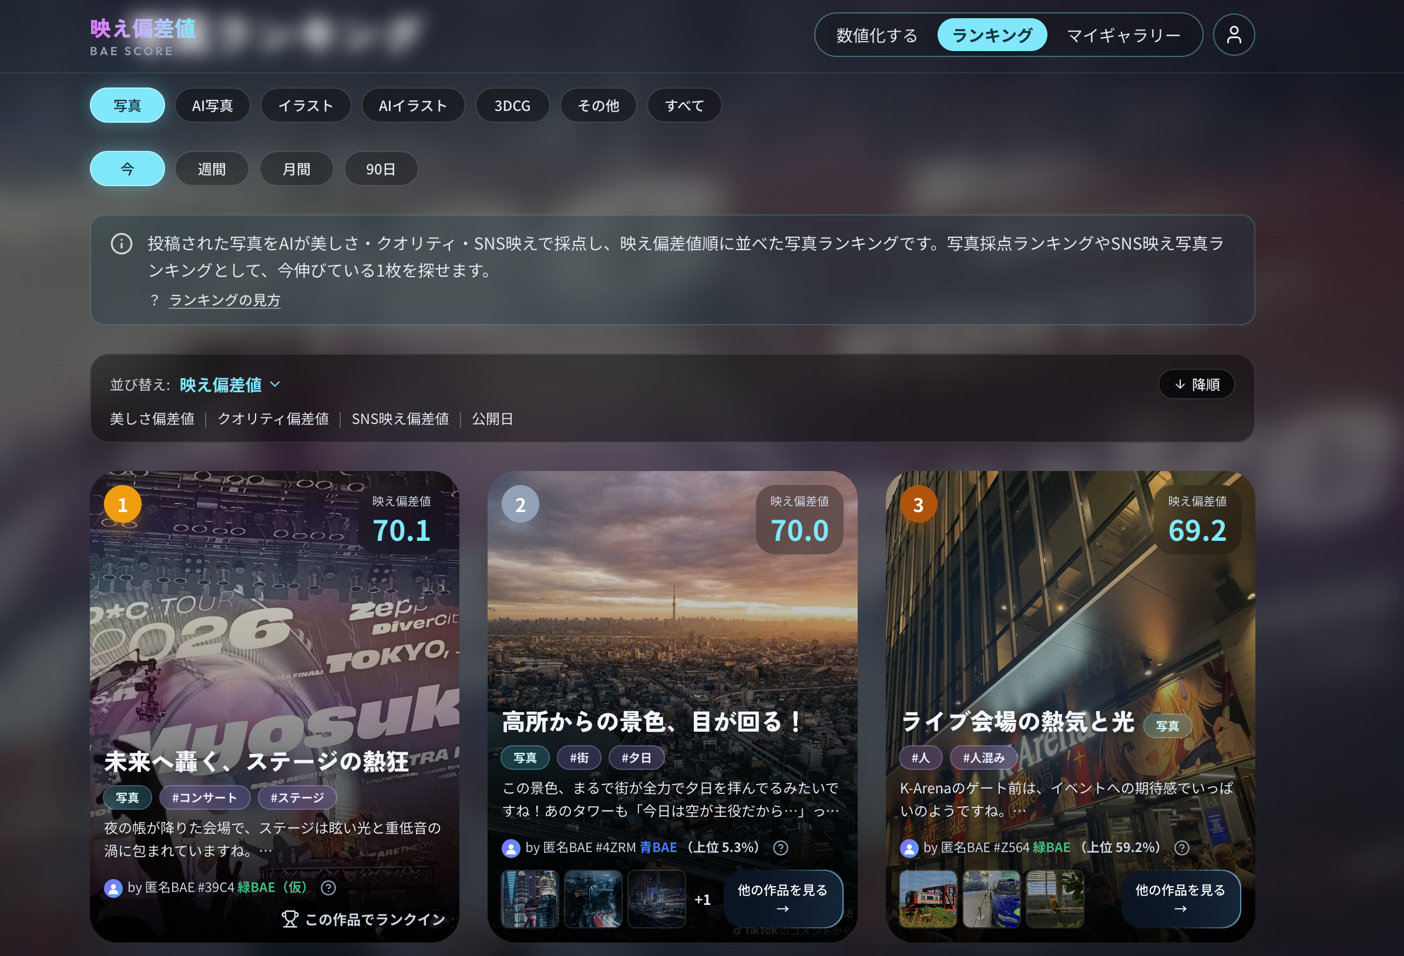Select the 写真 category filter

[x=127, y=106]
